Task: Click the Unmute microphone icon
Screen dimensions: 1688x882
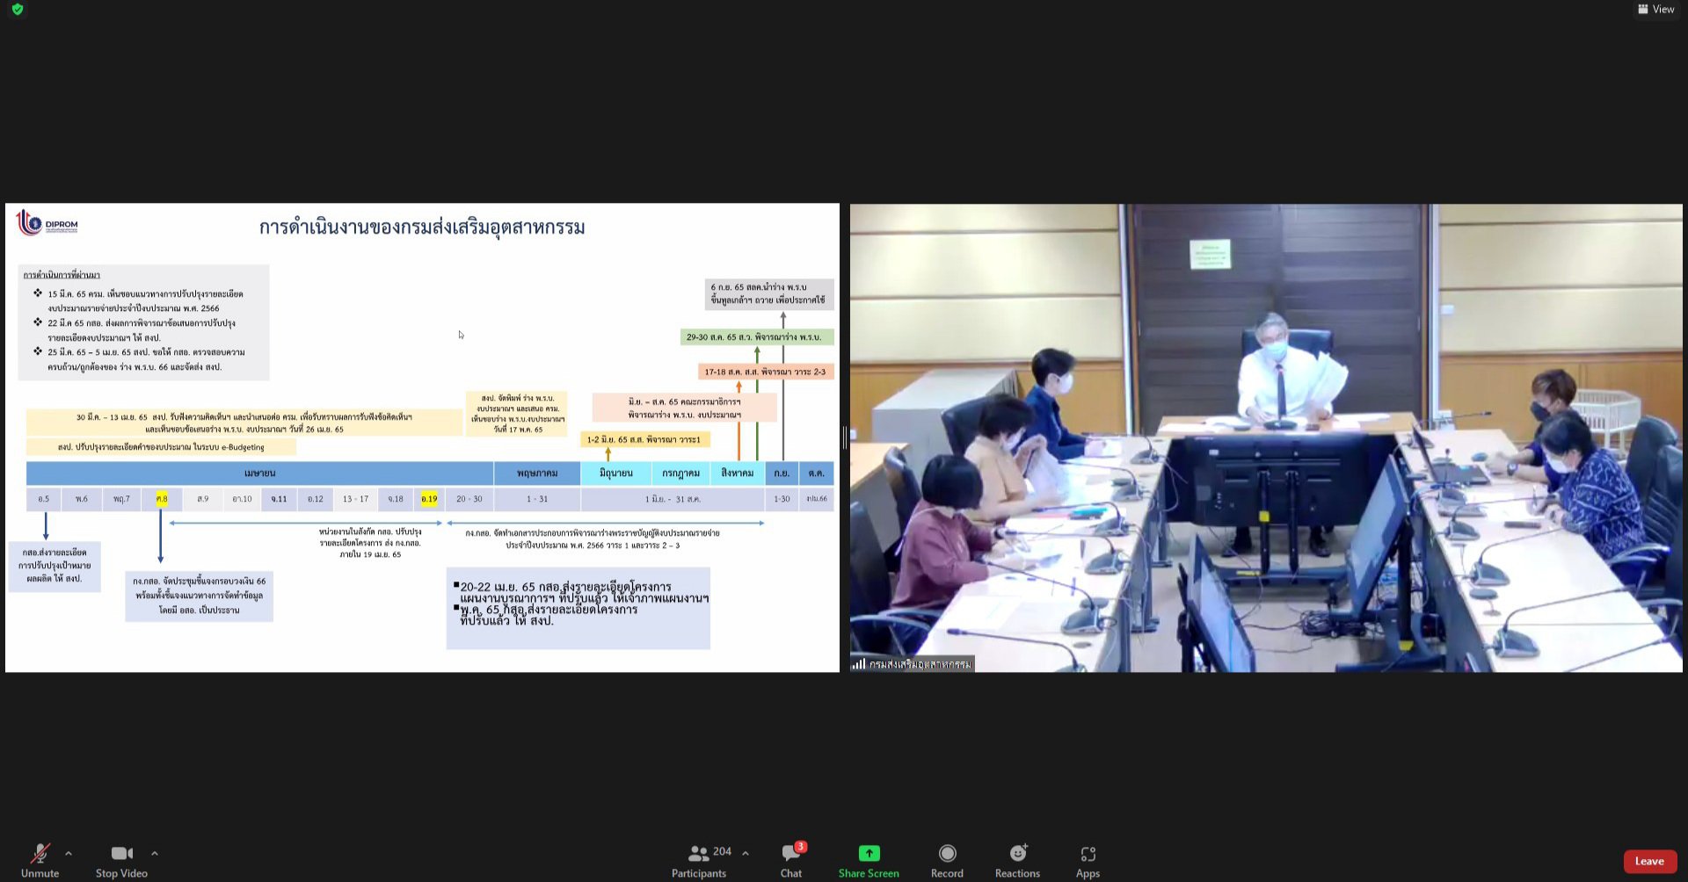Action: (x=40, y=853)
